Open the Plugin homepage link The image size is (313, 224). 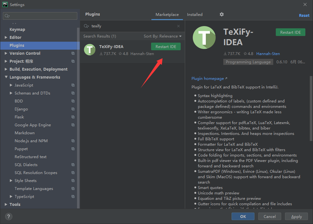209,79
